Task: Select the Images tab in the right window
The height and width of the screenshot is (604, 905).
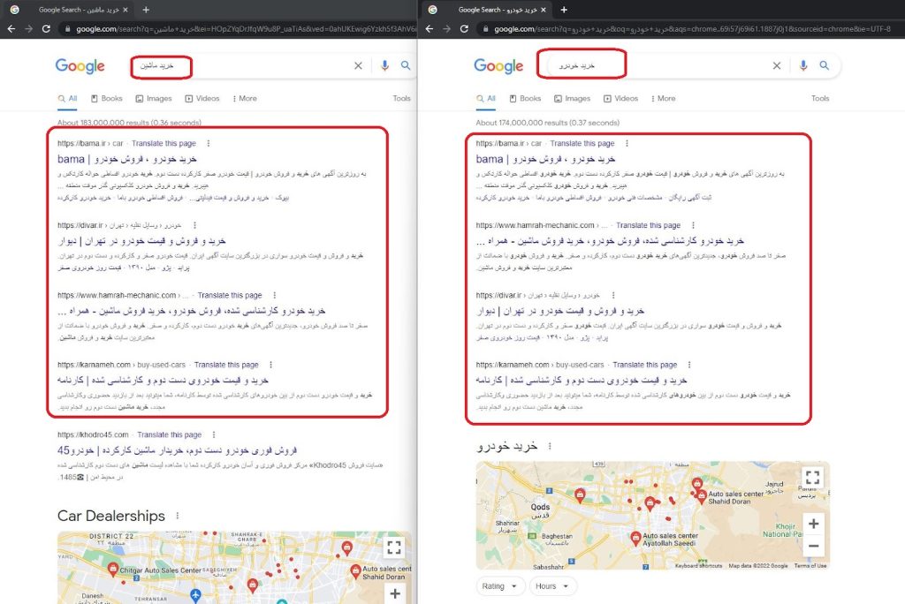Action: (572, 99)
